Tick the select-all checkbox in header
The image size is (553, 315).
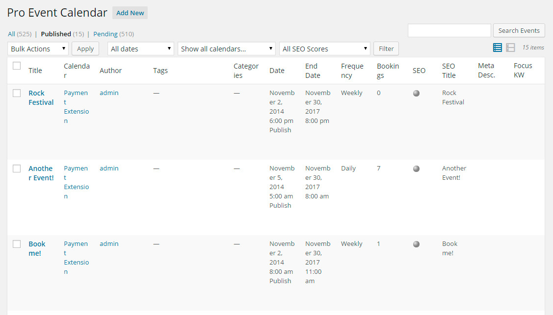17,66
